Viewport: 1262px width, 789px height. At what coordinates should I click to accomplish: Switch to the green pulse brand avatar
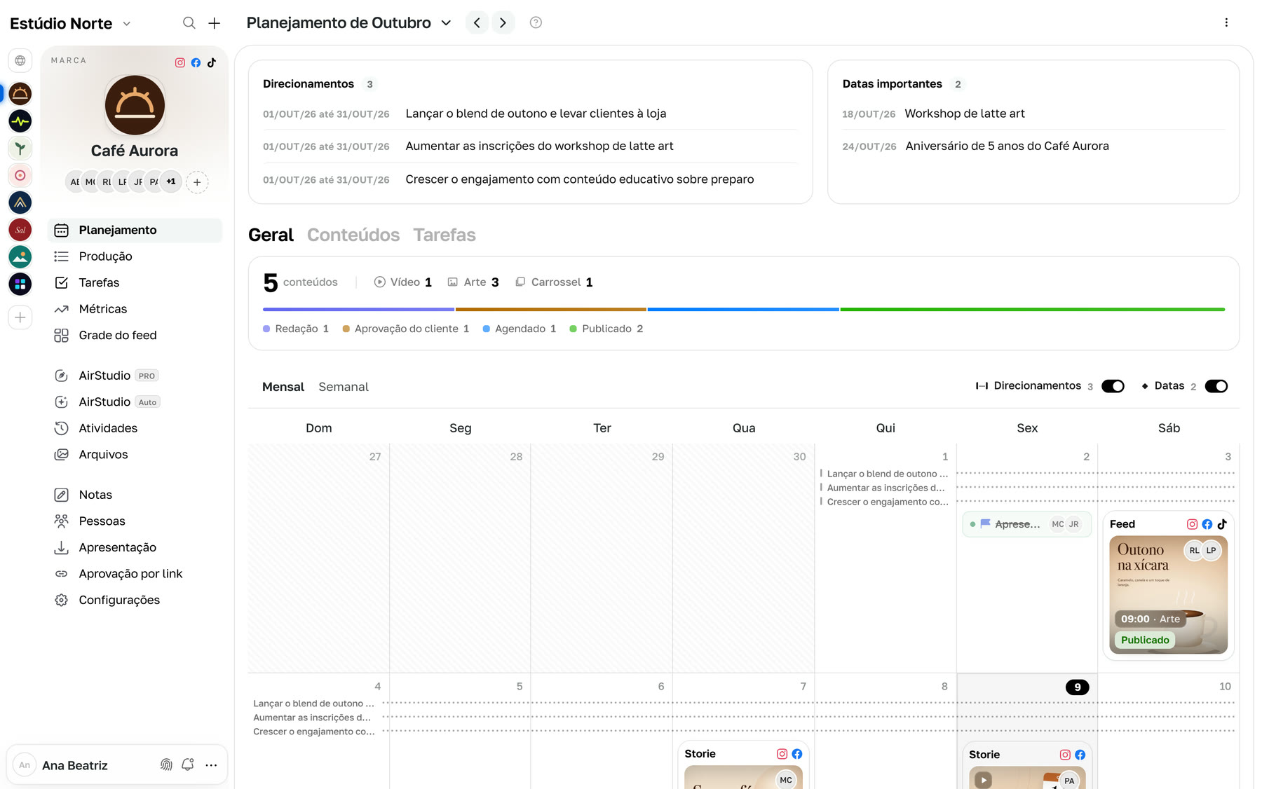tap(20, 121)
